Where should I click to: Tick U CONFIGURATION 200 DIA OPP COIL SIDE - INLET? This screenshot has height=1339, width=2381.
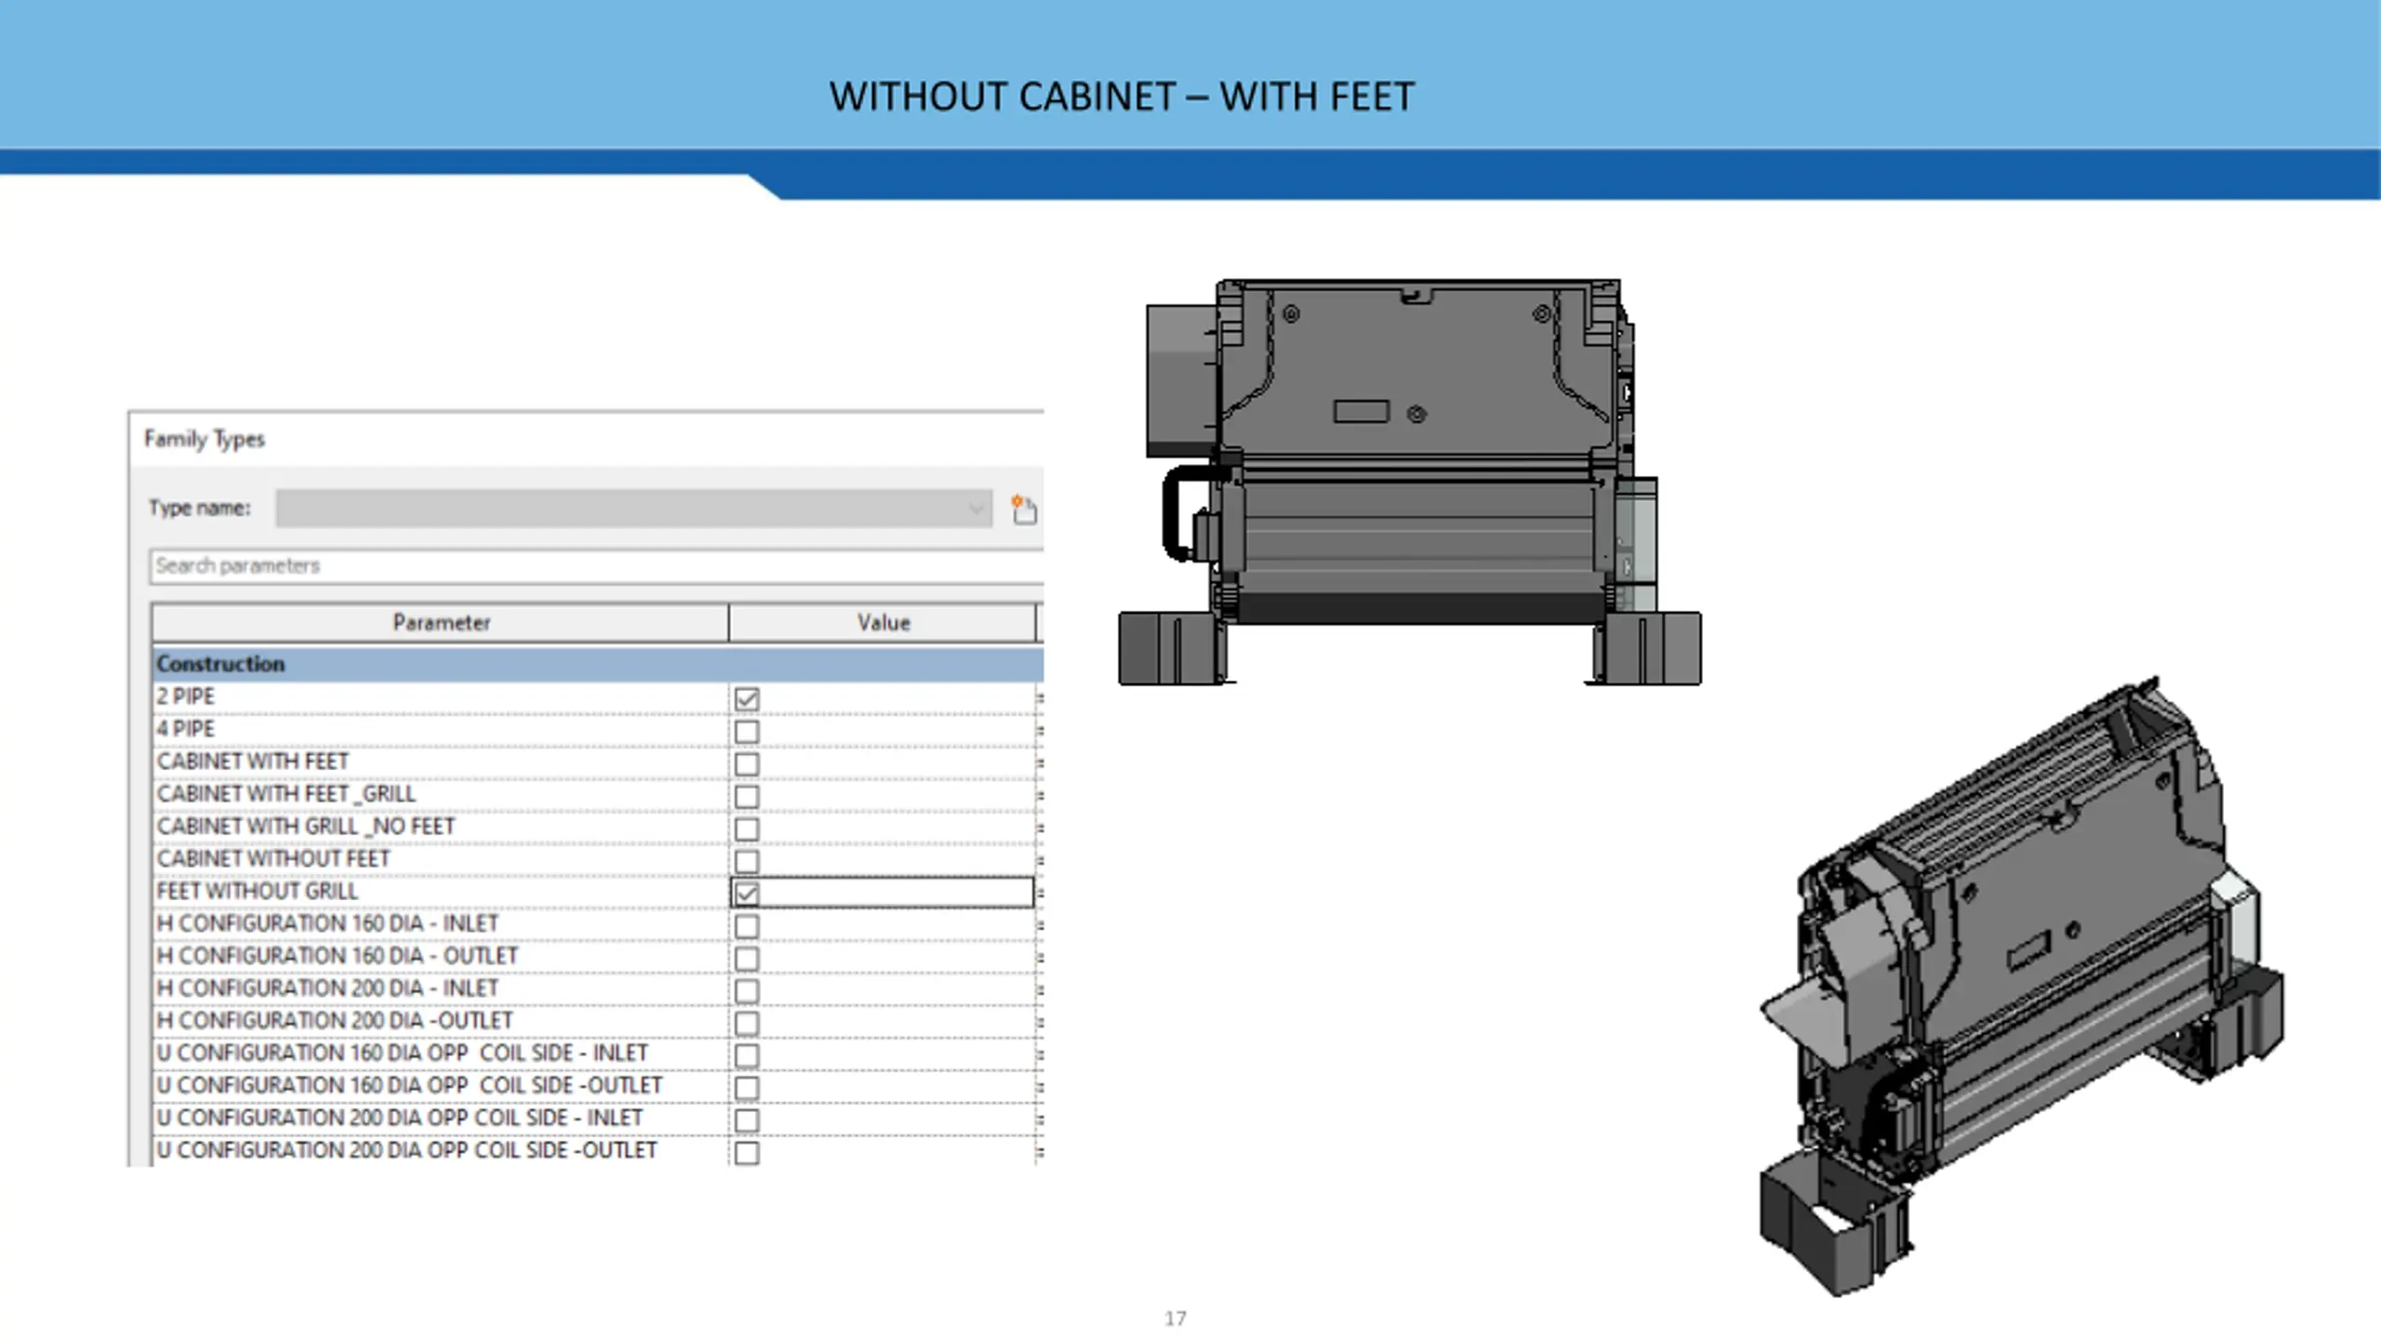pos(747,1120)
